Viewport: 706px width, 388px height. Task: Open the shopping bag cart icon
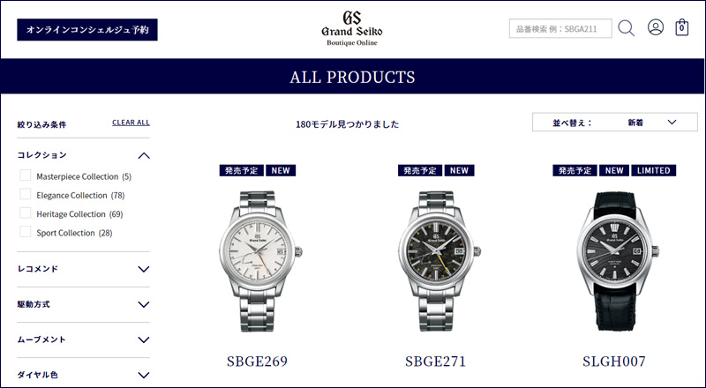[681, 27]
